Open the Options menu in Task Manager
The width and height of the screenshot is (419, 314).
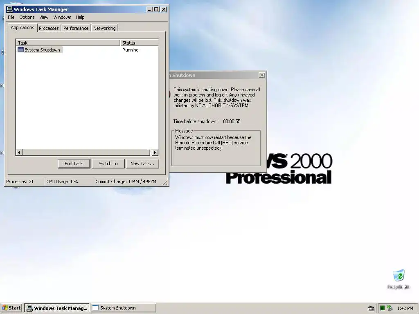click(27, 17)
